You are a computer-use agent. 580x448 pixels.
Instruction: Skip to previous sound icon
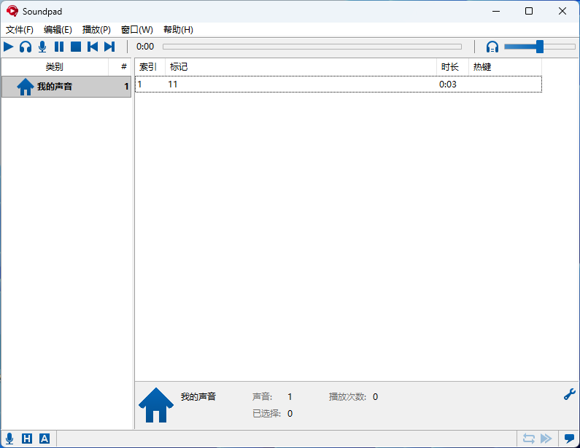coord(93,47)
